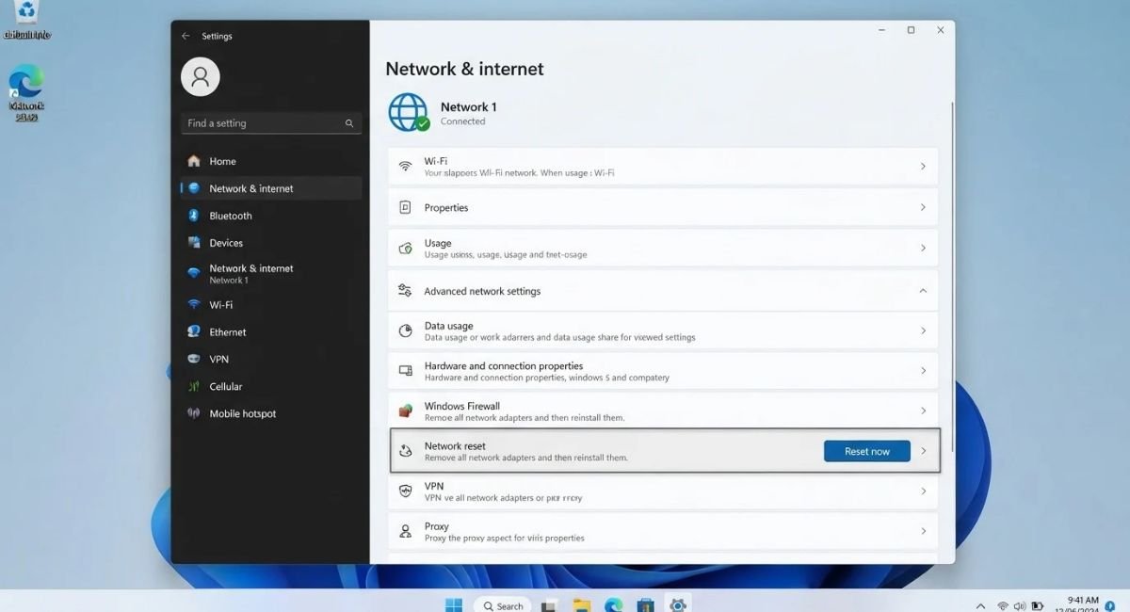Click the Properties row icon
The width and height of the screenshot is (1130, 612).
pyautogui.click(x=406, y=207)
